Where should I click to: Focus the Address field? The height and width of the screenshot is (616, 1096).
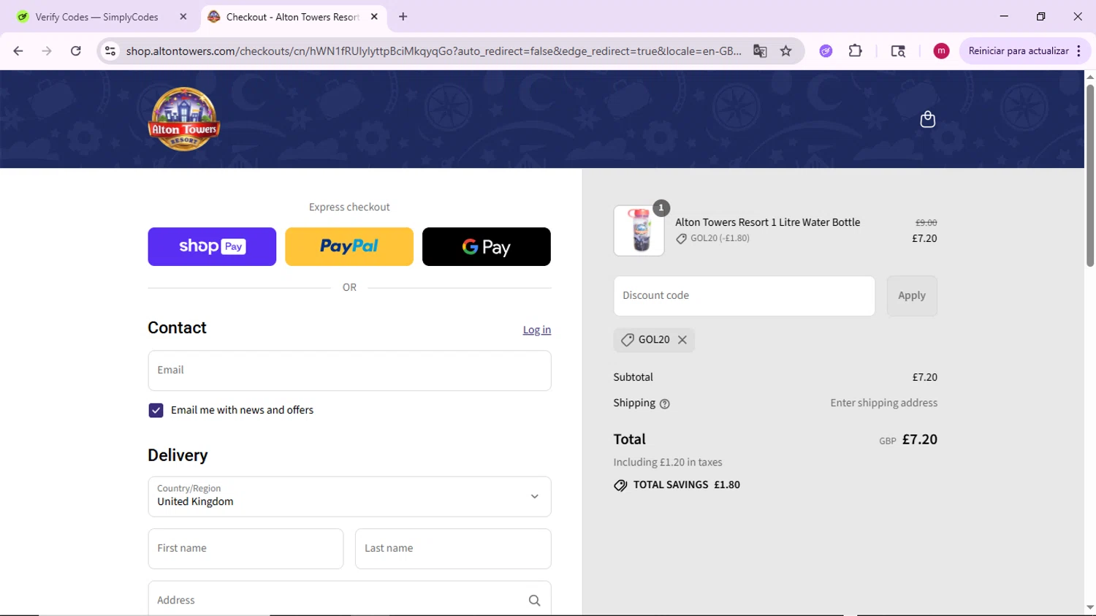[349, 600]
